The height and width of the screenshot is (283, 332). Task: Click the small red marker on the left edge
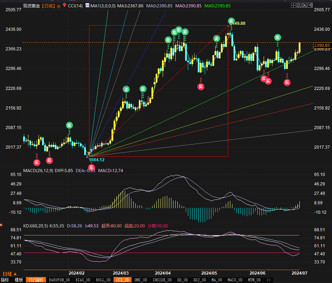point(1,225)
